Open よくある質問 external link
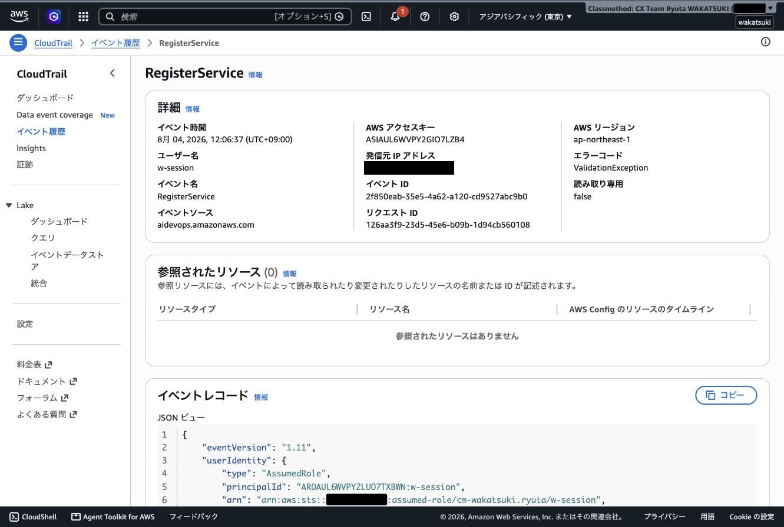Image resolution: width=784 pixels, height=527 pixels. 47,414
